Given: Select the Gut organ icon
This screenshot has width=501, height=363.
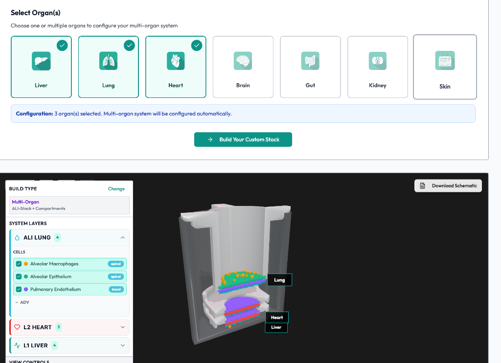Looking at the screenshot, I should pos(310,61).
